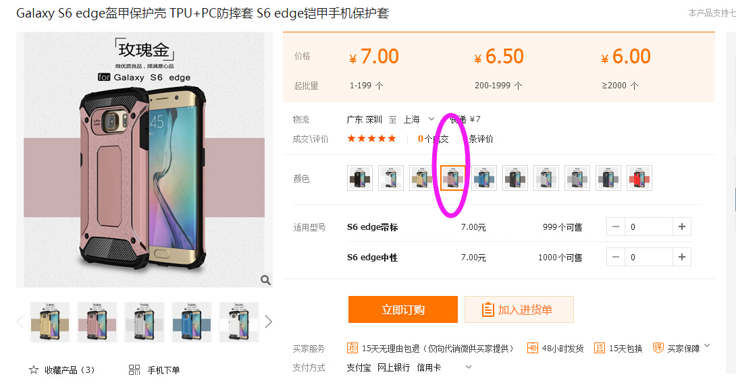This screenshot has height=389, width=736.
Task: Click the 15天无理由包退 service icon
Action: [352, 348]
